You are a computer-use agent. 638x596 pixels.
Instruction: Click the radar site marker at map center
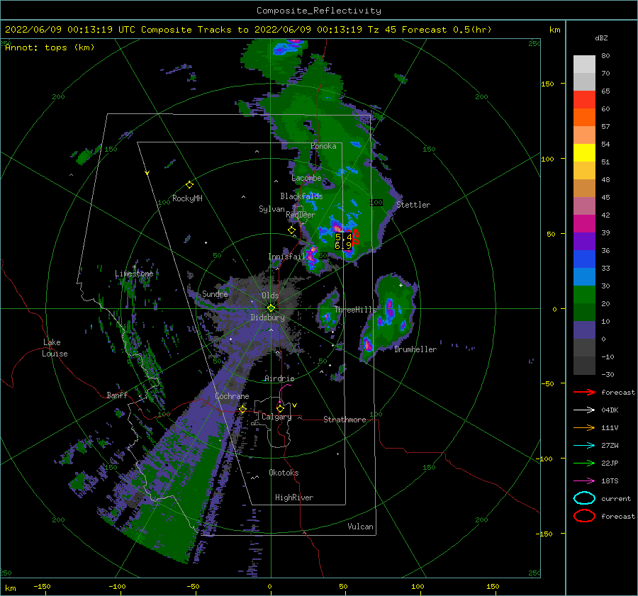point(271,308)
